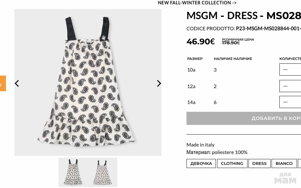The height and width of the screenshot is (188, 301).
Task: Click the для мам watermark logo
Action: click(285, 178)
